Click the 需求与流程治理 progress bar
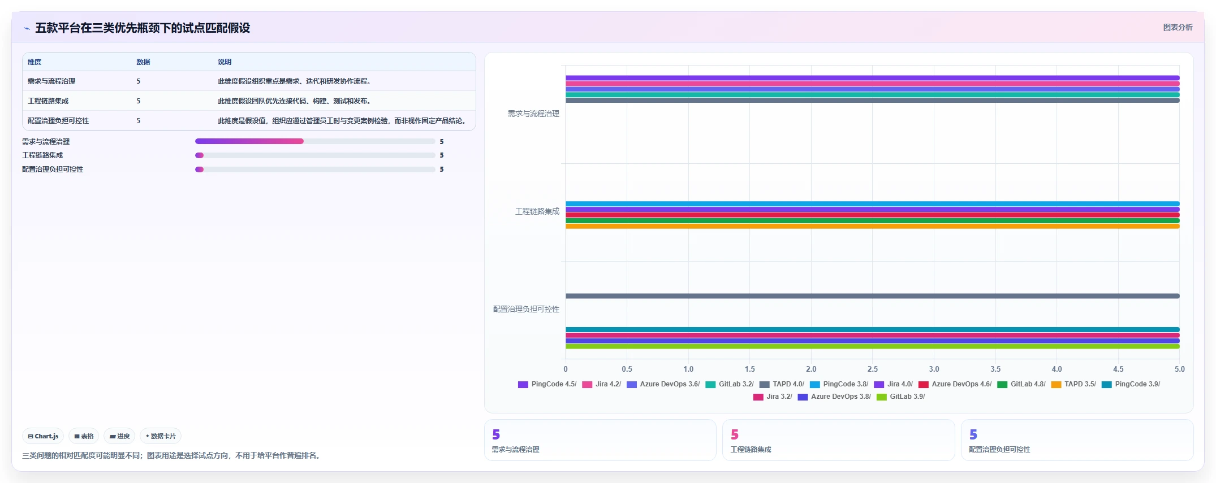This screenshot has height=483, width=1216. coord(315,141)
